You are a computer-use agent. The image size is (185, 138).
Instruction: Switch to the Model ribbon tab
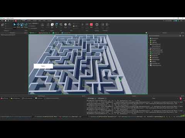29,21
